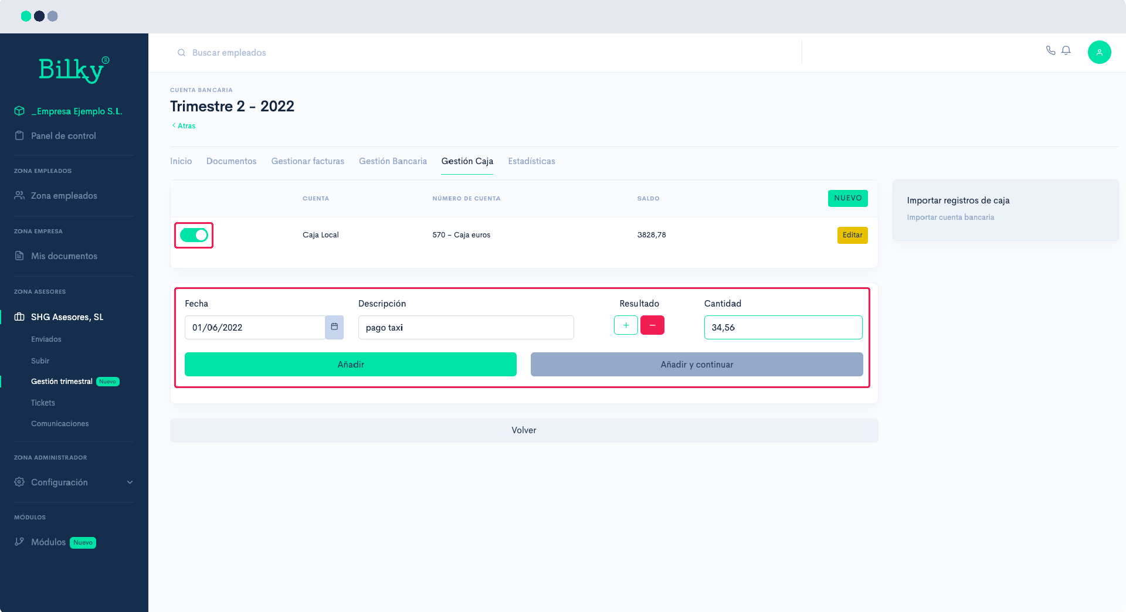Go back using the Atras link
Viewport: 1126px width, 612px height.
[184, 126]
